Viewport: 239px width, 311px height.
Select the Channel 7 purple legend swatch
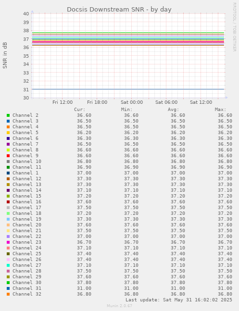coord(8,144)
